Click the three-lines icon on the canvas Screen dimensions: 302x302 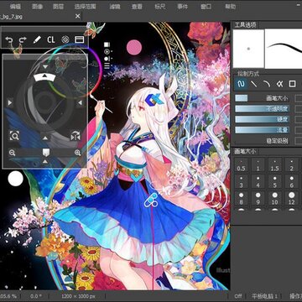pyautogui.click(x=107, y=65)
